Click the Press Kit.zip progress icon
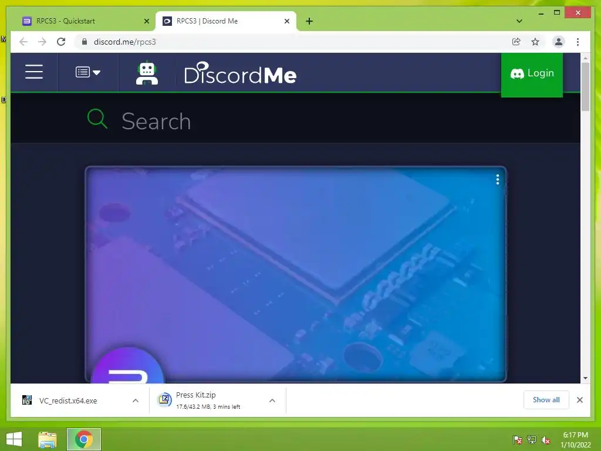601x451 pixels. click(x=164, y=400)
